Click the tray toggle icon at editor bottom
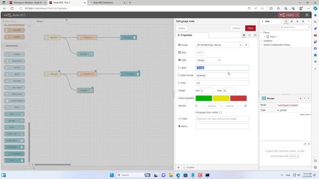 click(178, 168)
